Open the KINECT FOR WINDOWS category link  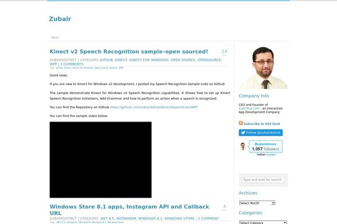click(149, 60)
